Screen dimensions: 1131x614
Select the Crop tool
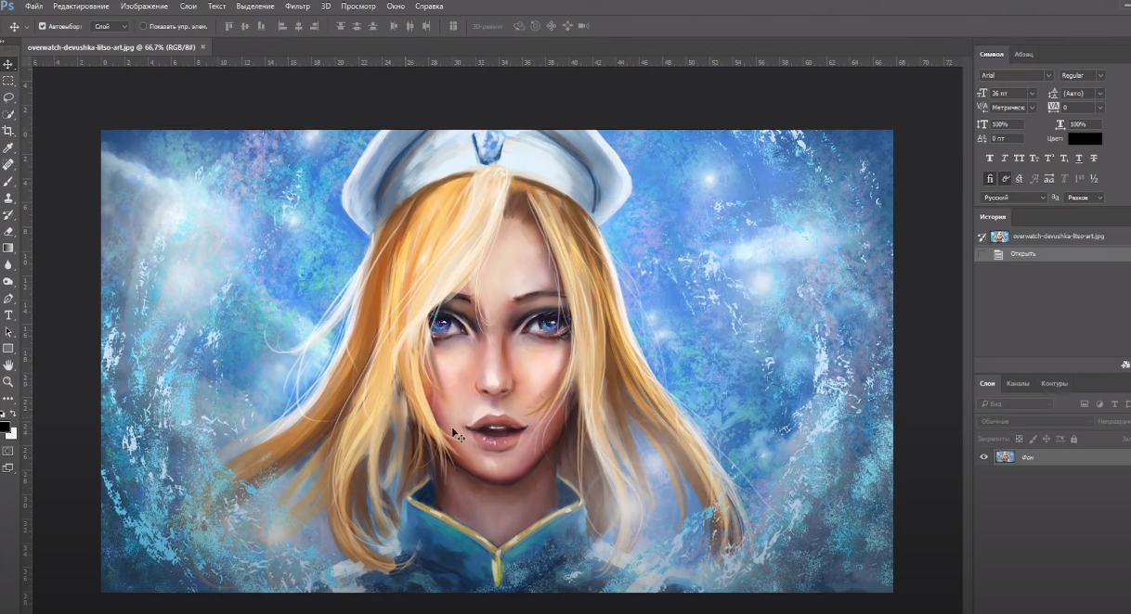(8, 131)
